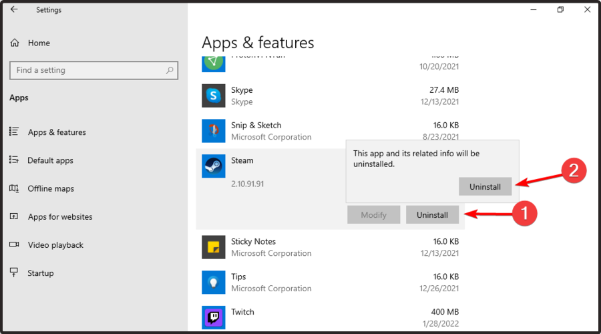601x334 pixels.
Task: Click the search magnifier icon
Action: tap(170, 70)
